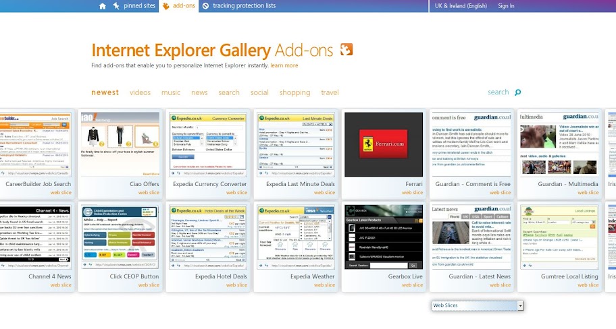Click Gumtree Local Listing title
This screenshot has height=329, width=616.
569,276
